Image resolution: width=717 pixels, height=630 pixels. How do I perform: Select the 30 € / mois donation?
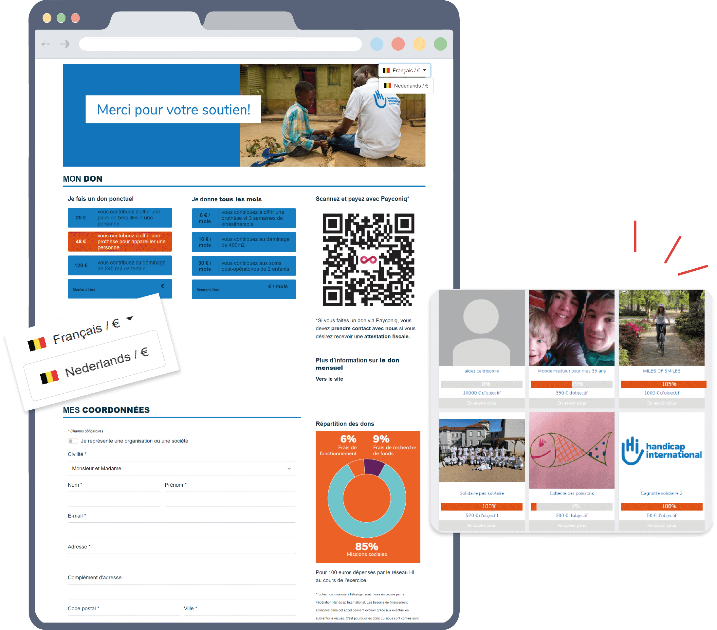(244, 266)
